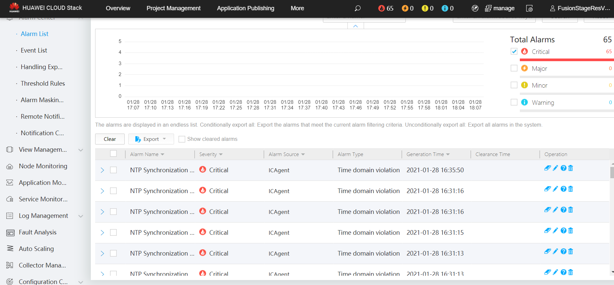Open help for the 16:31:15 alarm
Viewport: 614px width, 285px height.
pyautogui.click(x=563, y=230)
